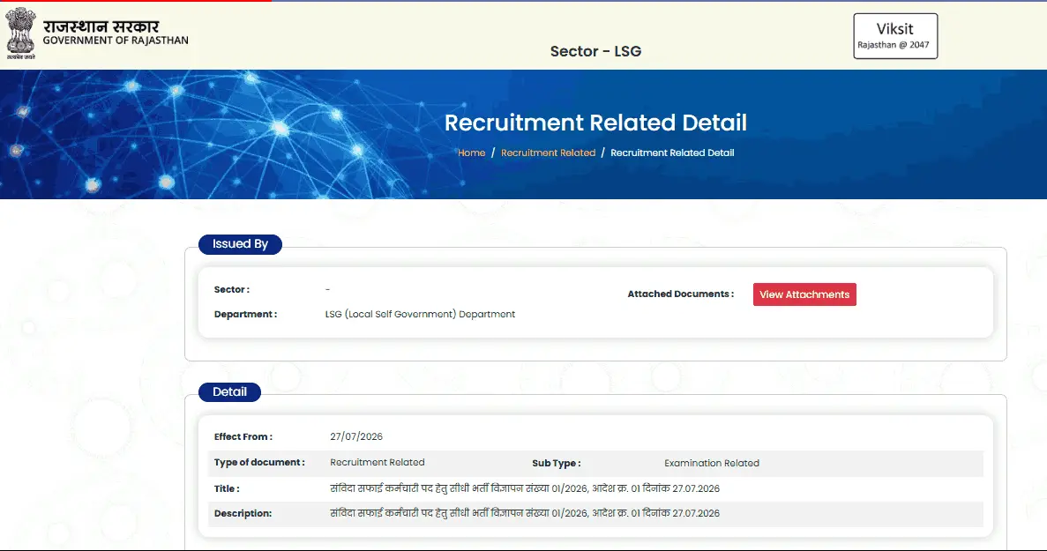Click the Type of document field label
Image resolution: width=1047 pixels, height=551 pixels.
(259, 462)
